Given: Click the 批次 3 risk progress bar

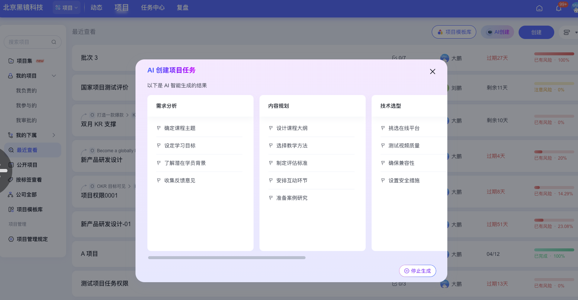Looking at the screenshot, I should click(x=554, y=54).
